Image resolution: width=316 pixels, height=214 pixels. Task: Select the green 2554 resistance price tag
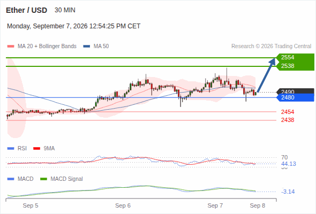pyautogui.click(x=295, y=57)
